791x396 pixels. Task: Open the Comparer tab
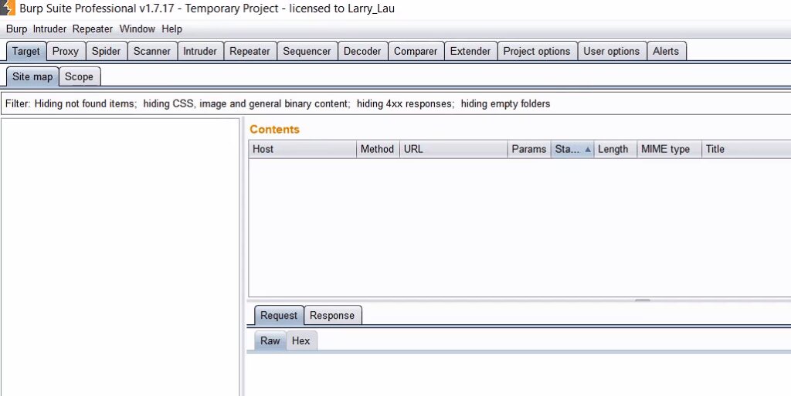[x=416, y=52]
